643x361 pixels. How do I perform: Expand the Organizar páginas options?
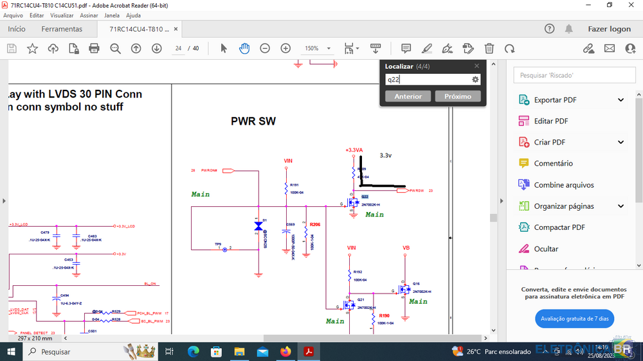[x=620, y=206]
